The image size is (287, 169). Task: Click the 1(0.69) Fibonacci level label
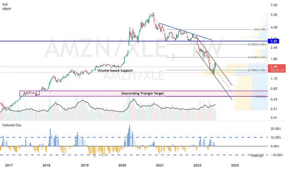(x=260, y=96)
